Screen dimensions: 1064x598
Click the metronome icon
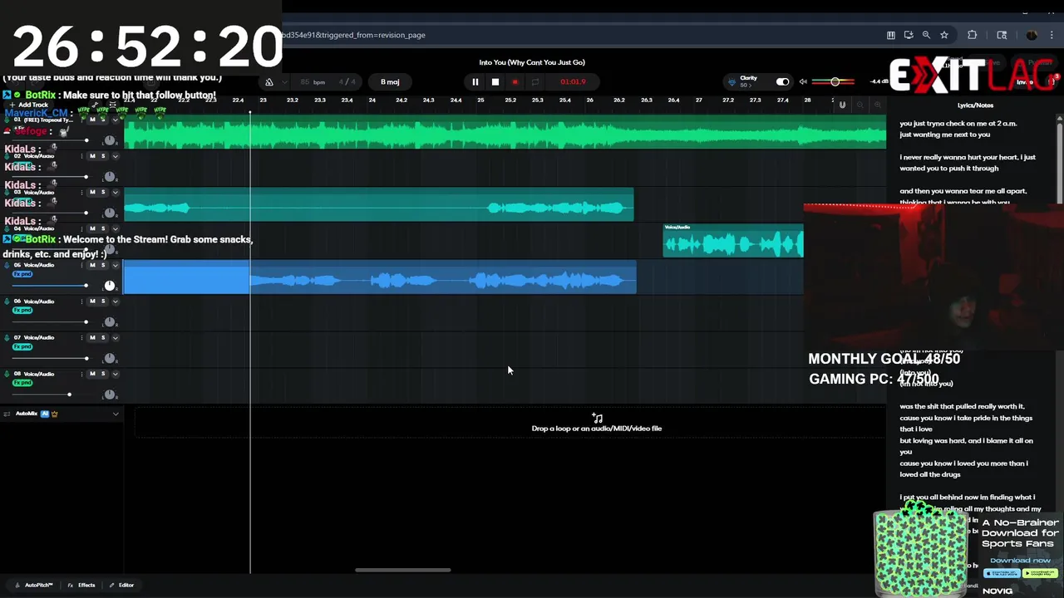pyautogui.click(x=268, y=82)
